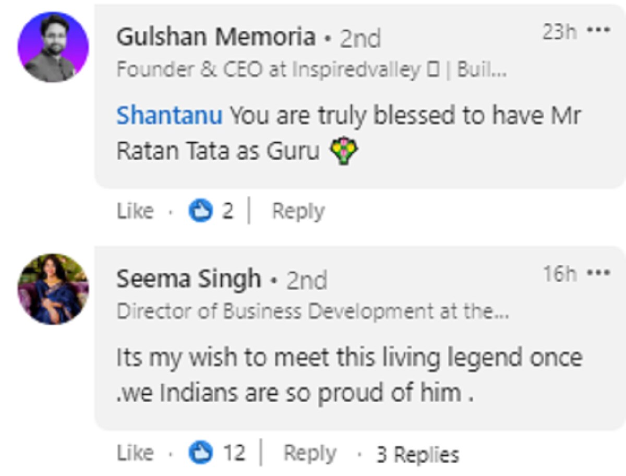626x476 pixels.
Task: Click the thumbs-up reaction icon on Seema's comment
Action: (200, 453)
